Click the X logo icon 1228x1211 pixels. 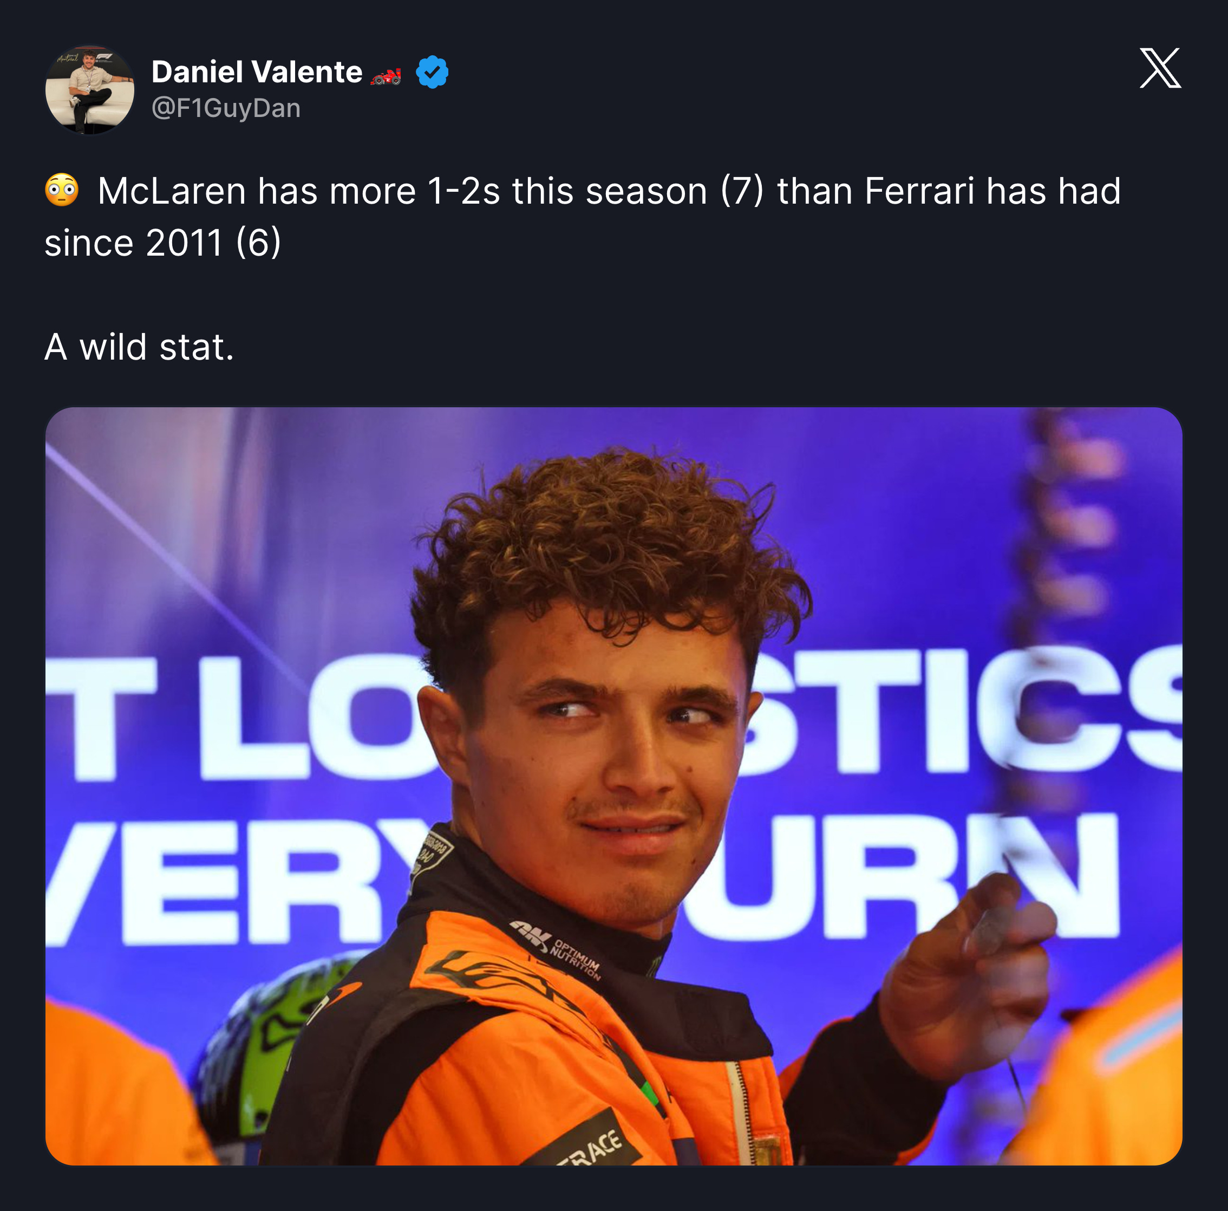1160,68
